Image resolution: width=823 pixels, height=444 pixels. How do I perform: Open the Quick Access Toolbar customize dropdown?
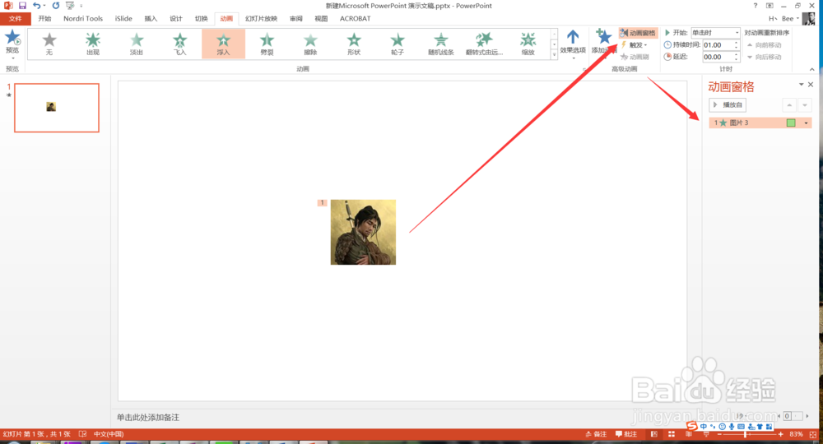pyautogui.click(x=81, y=6)
